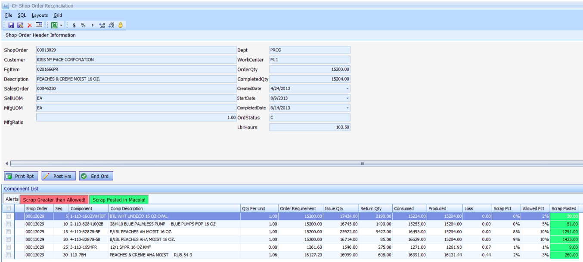Tick the checkbox for component 3-110-16SHPR
583x262 pixels.
coord(8,247)
